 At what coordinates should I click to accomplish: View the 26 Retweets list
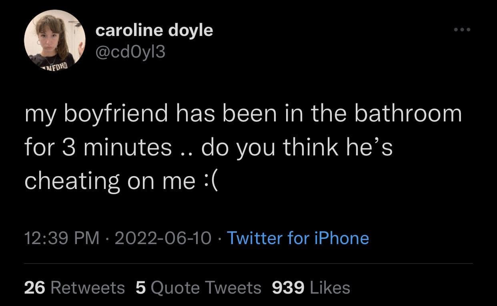coord(74,288)
